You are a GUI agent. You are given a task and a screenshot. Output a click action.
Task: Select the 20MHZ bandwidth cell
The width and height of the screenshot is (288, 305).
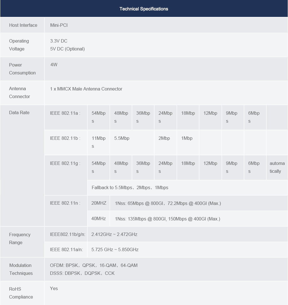point(98,203)
